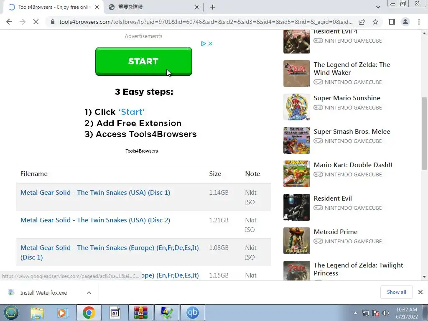The width and height of the screenshot is (428, 321).
Task: Open Zelda: Twilight Princess link
Action: point(358,269)
